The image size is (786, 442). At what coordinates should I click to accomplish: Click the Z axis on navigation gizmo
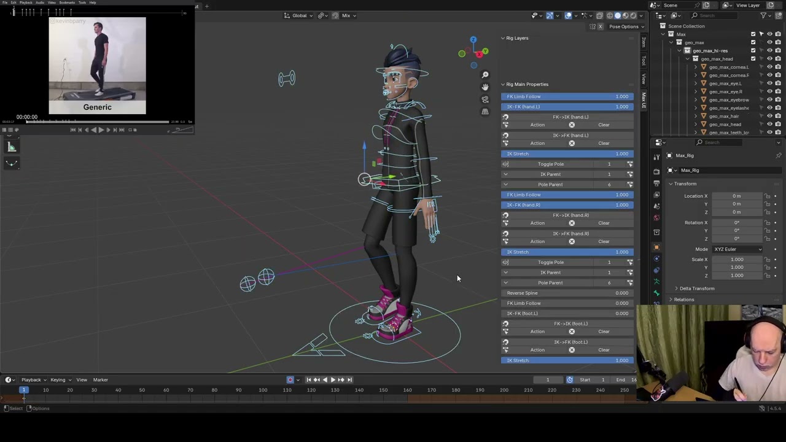pyautogui.click(x=473, y=40)
